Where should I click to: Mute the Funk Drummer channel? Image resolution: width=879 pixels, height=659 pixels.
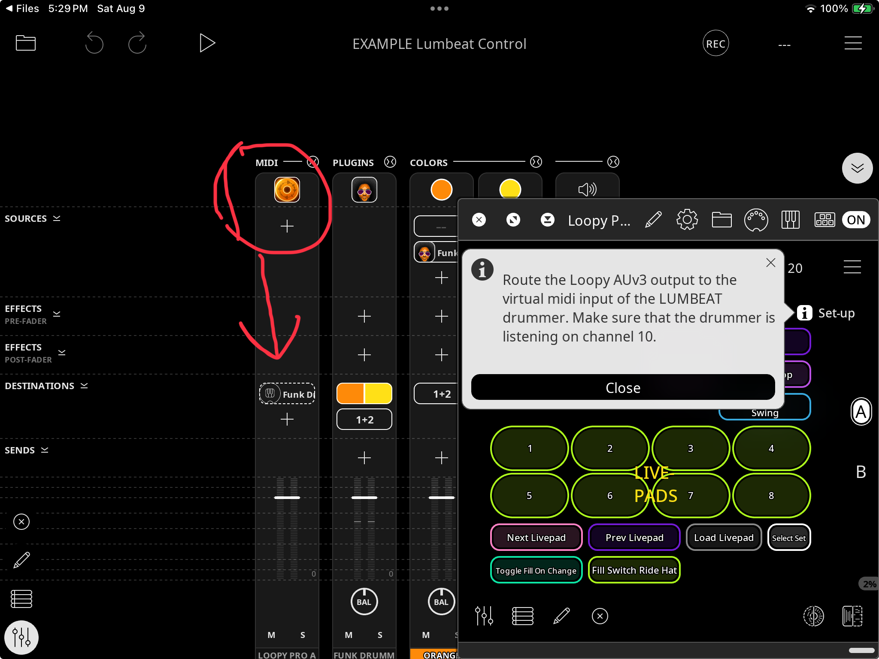click(349, 635)
